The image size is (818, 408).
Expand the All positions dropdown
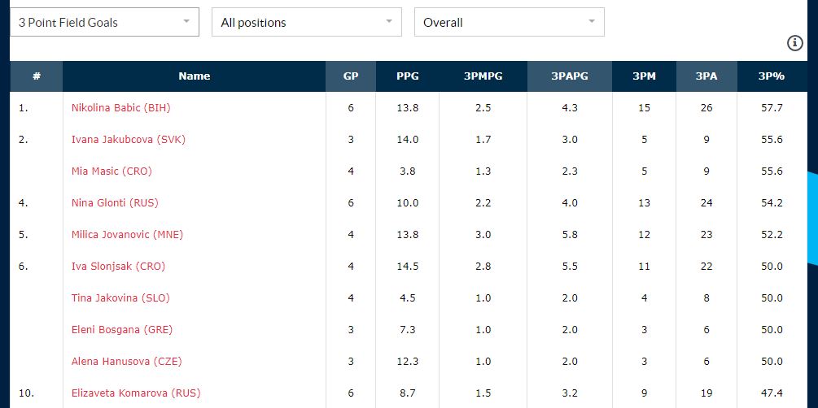306,23
